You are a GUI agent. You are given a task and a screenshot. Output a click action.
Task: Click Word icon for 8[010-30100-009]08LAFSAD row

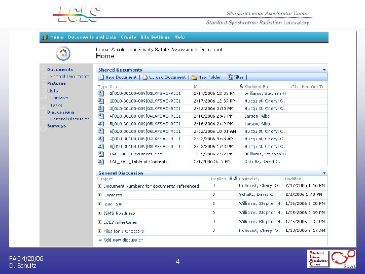coord(101,146)
